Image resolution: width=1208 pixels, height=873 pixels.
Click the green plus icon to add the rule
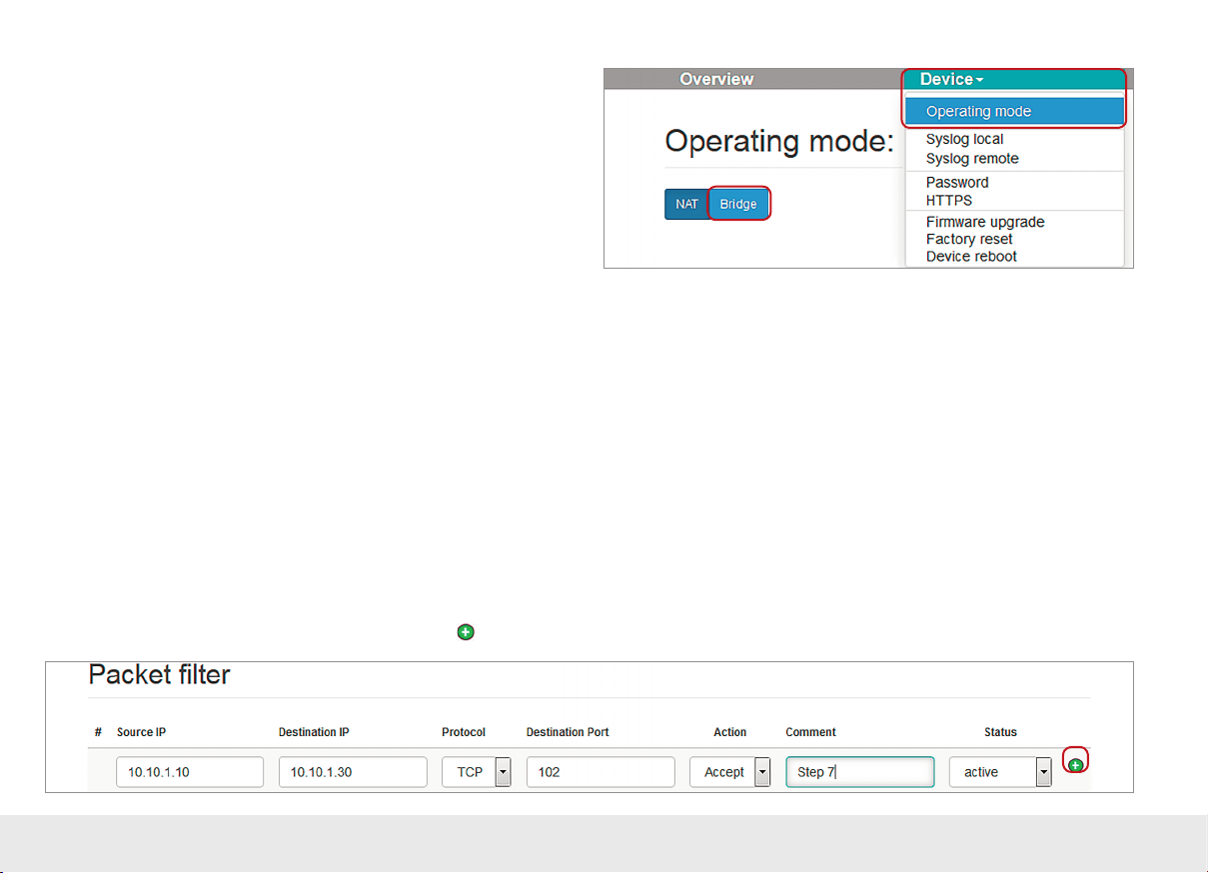[1075, 764]
